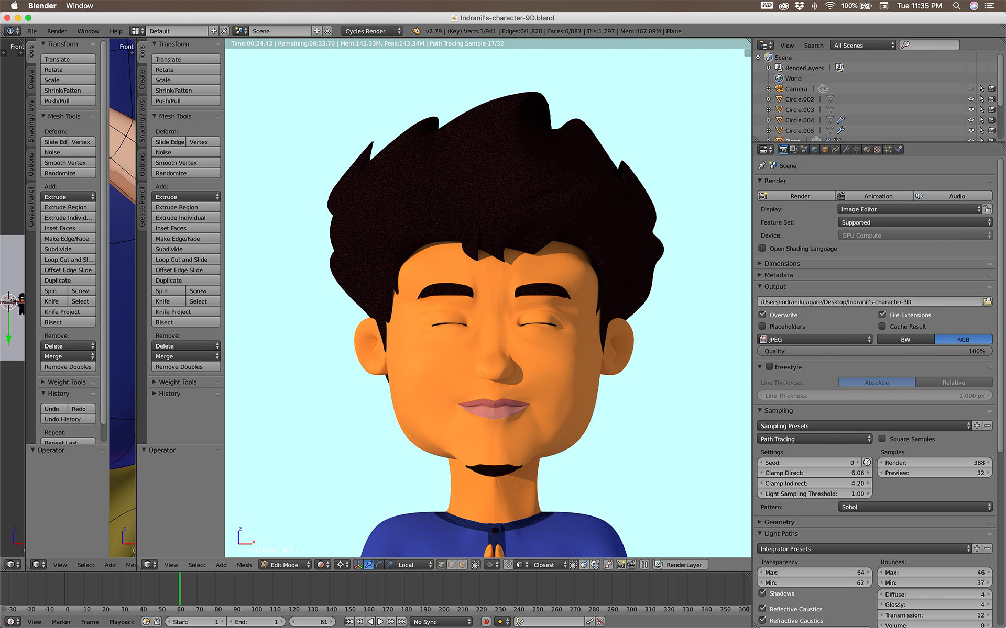Screen dimensions: 1006x628
Task: Uncheck the Overwrite checkbox
Action: point(762,315)
